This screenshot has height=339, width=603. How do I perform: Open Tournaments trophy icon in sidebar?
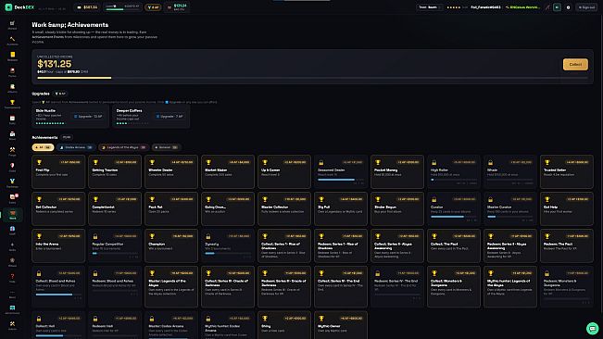12,104
